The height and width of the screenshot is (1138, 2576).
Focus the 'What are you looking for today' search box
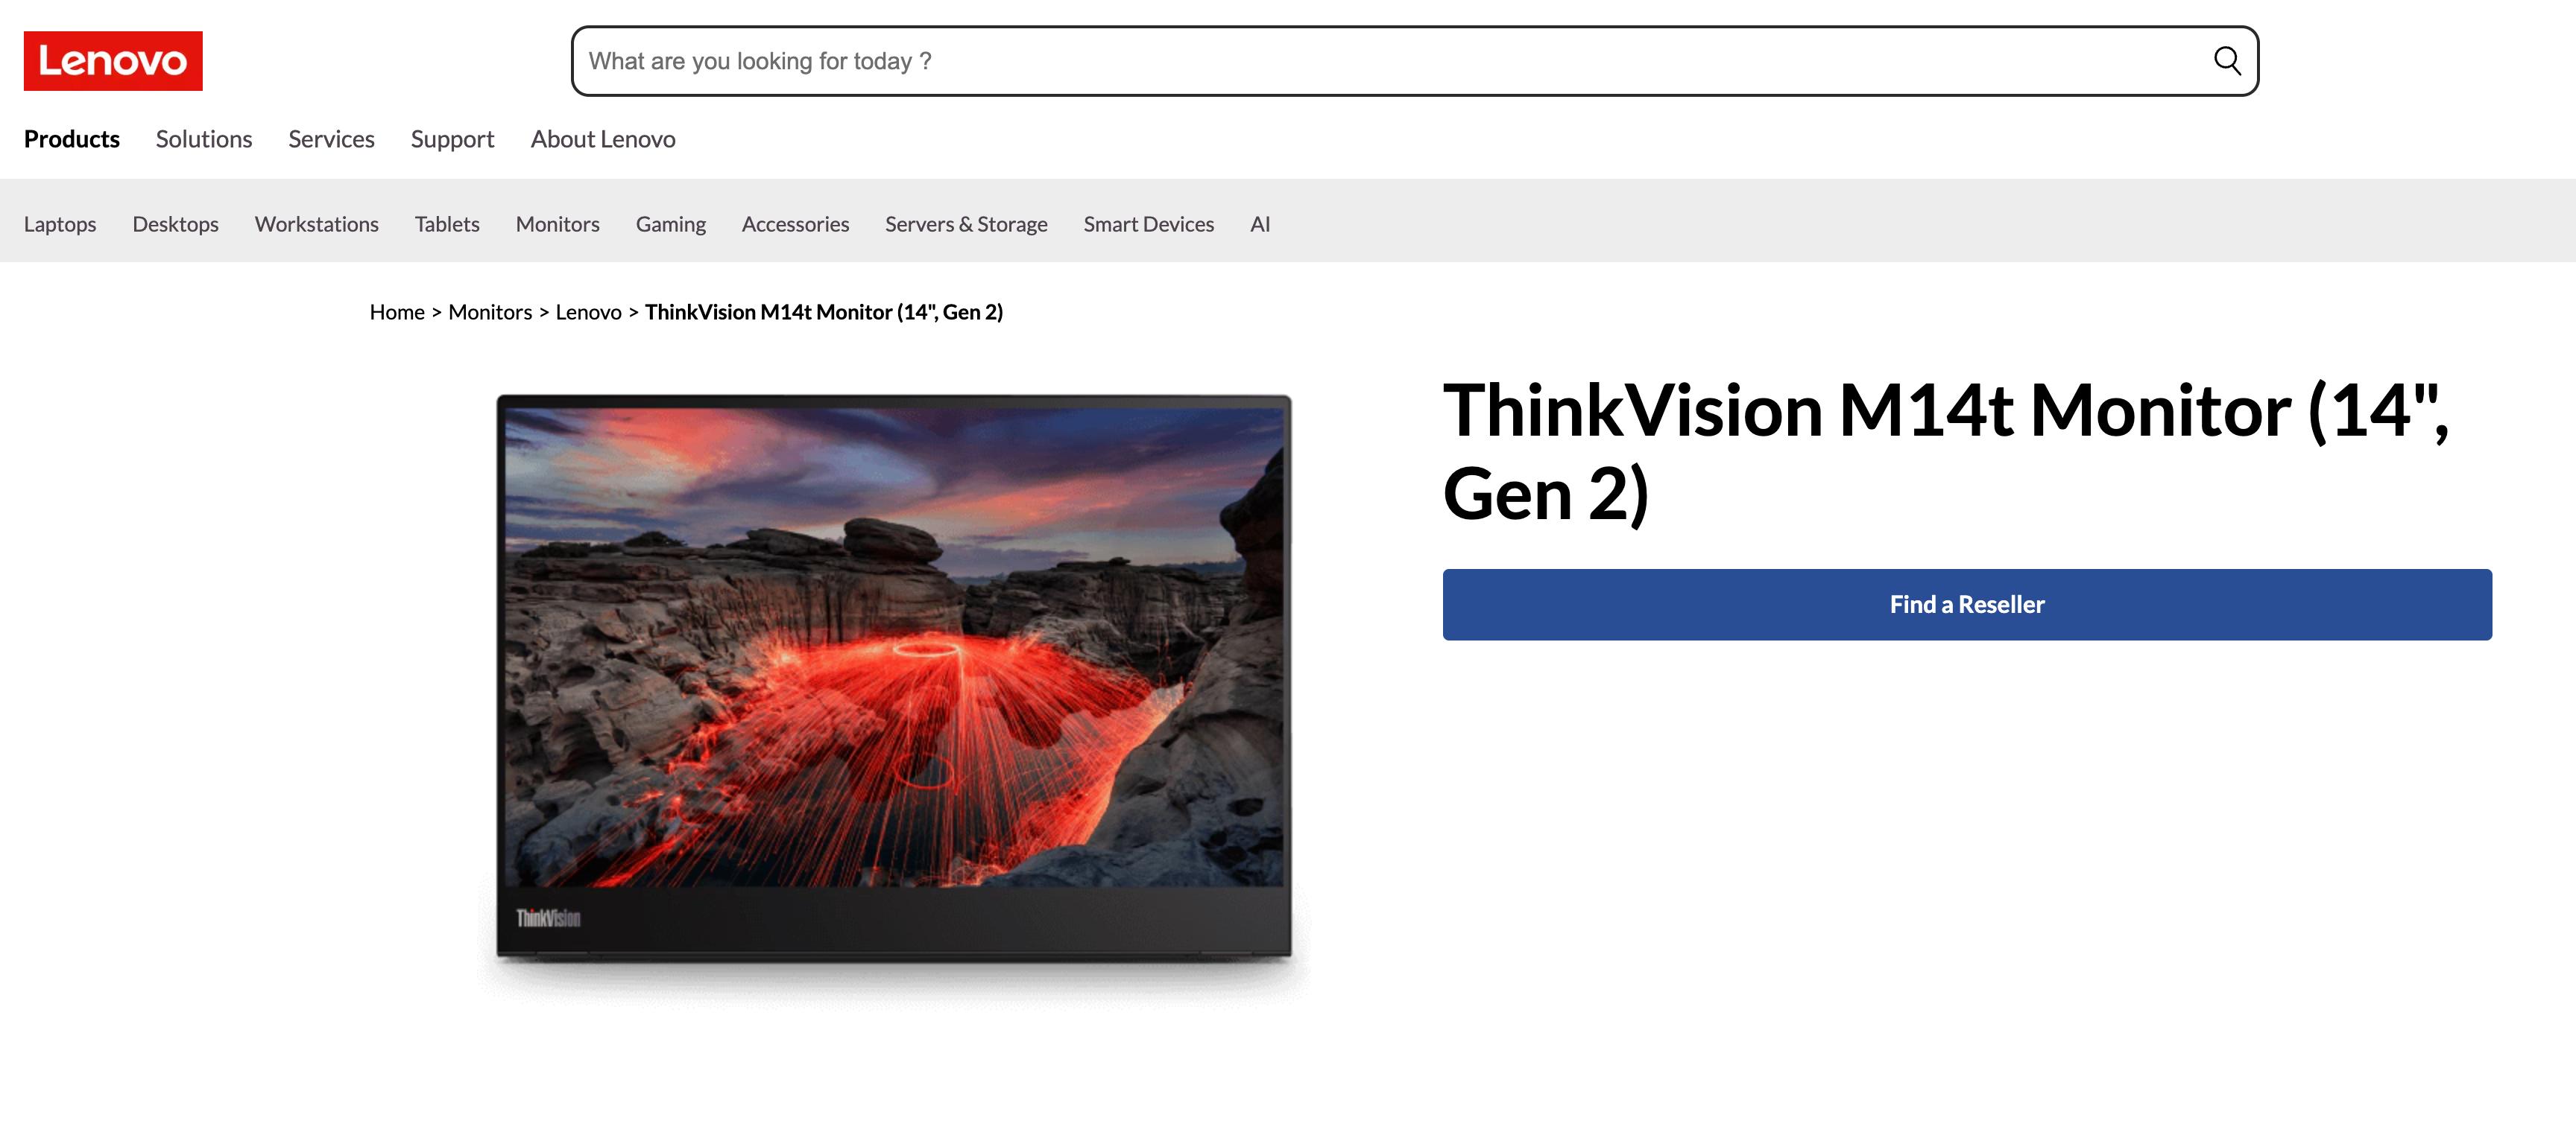tap(1414, 61)
